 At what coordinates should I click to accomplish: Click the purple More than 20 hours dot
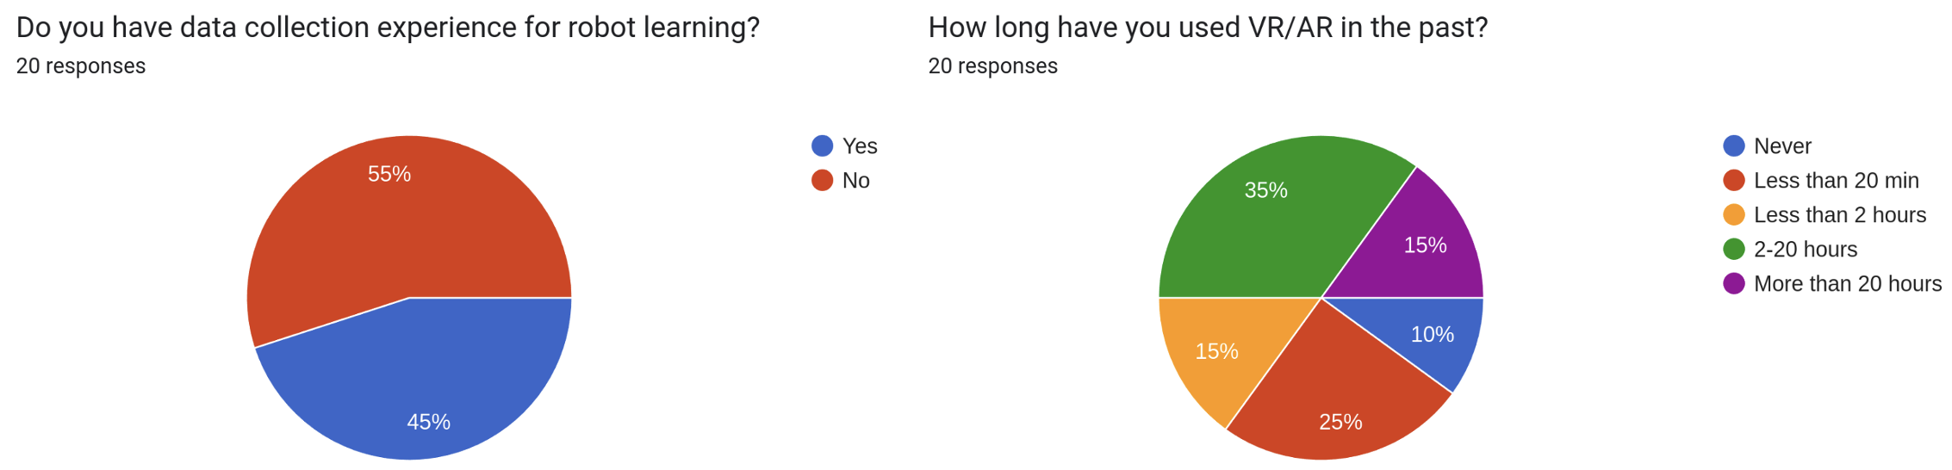[x=1734, y=284]
